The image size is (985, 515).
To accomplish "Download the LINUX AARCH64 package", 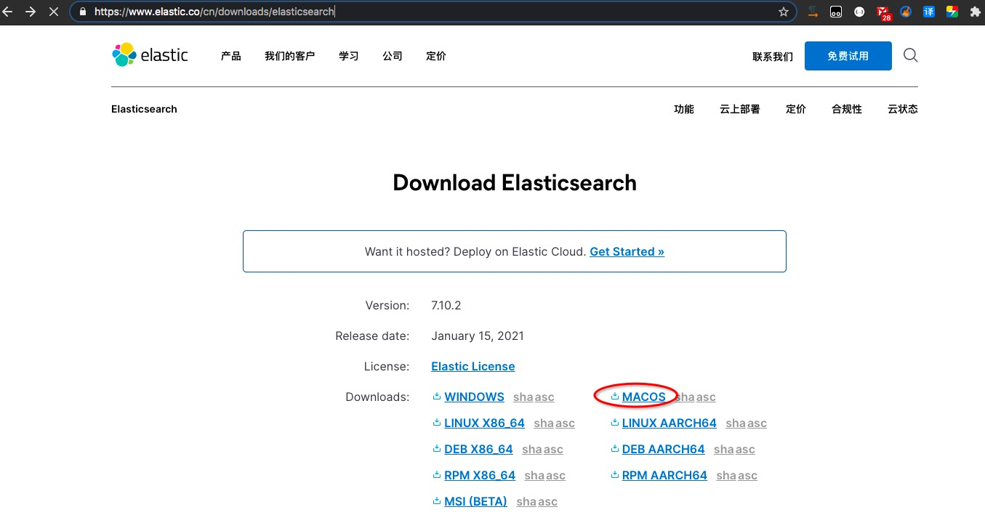I will click(670, 423).
